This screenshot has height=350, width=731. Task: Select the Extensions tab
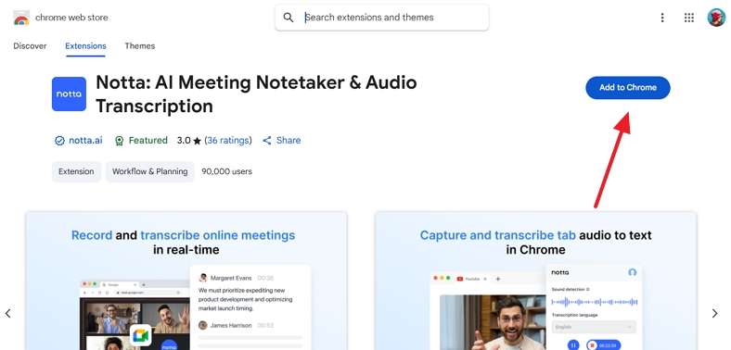[x=85, y=46]
